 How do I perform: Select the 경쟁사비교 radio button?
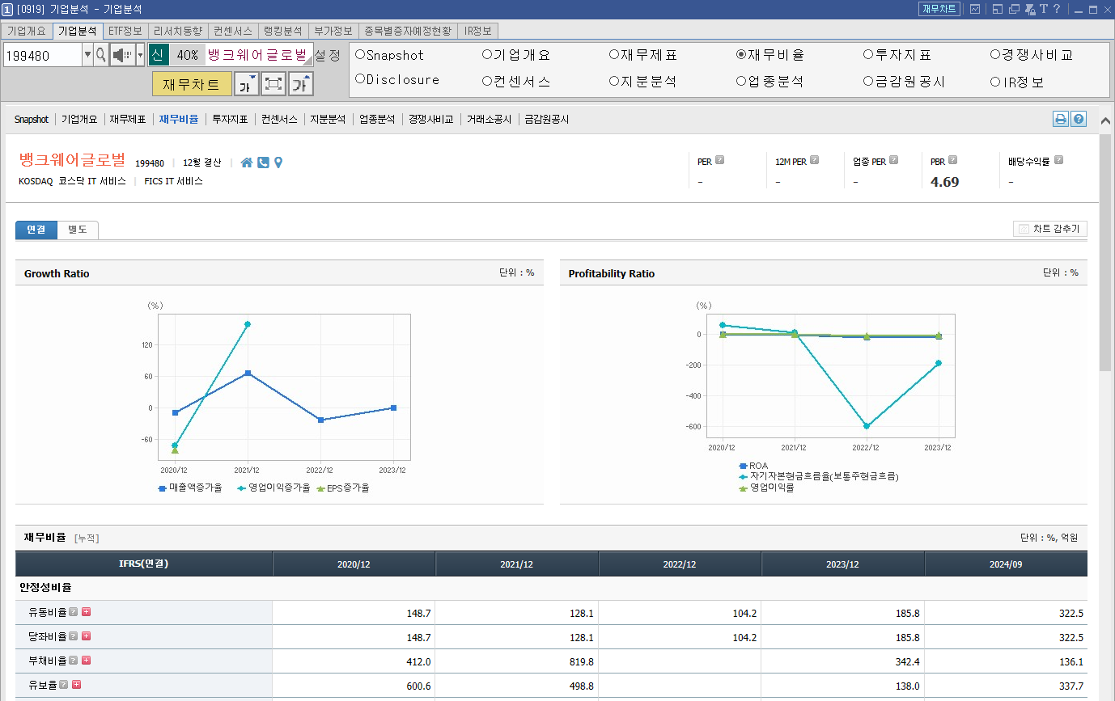(995, 55)
